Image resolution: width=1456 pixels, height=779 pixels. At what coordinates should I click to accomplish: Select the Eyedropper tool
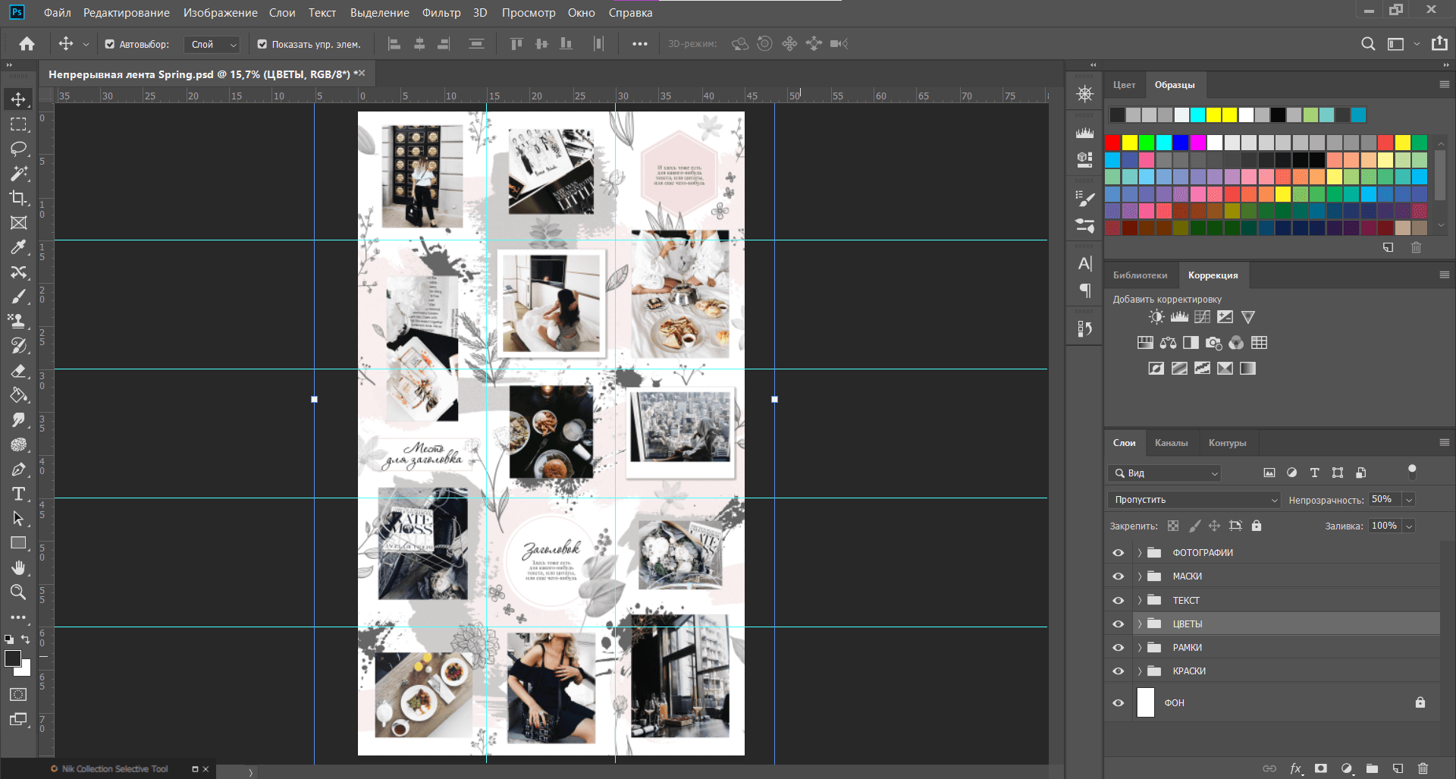19,247
